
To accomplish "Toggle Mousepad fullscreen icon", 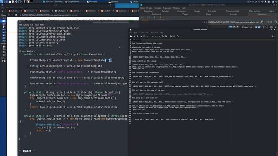I will [x=273, y=36].
